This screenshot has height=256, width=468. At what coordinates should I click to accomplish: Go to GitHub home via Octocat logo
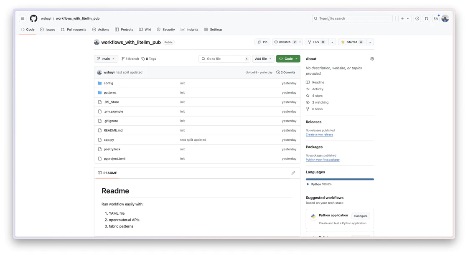pyautogui.click(x=34, y=18)
